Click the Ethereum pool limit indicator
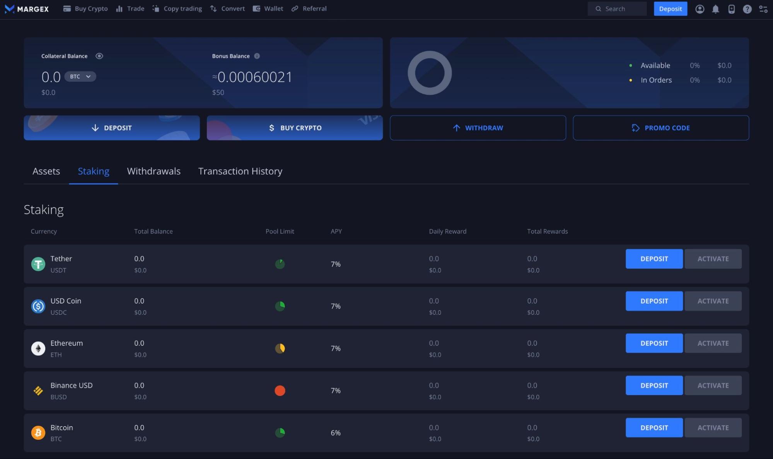 pyautogui.click(x=280, y=348)
